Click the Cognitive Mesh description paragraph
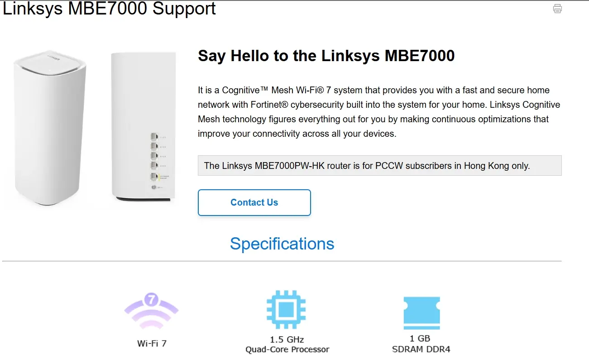589x355 pixels. point(379,112)
